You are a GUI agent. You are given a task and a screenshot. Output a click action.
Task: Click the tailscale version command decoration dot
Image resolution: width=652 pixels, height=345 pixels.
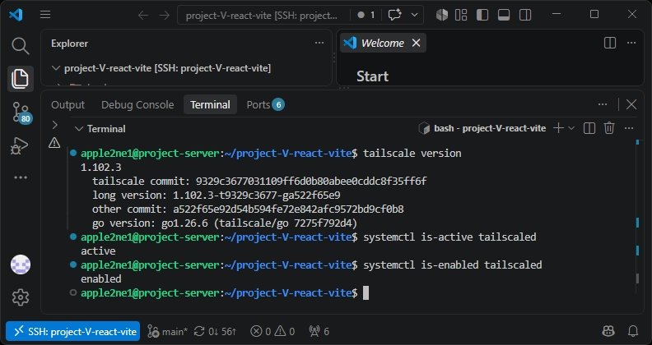click(73, 153)
